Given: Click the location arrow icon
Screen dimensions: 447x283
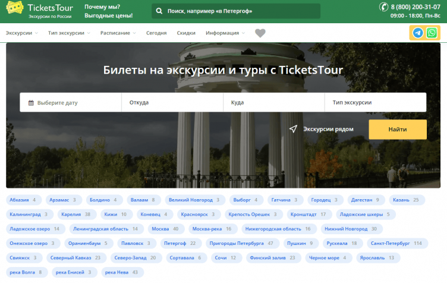Looking at the screenshot, I should 293,129.
